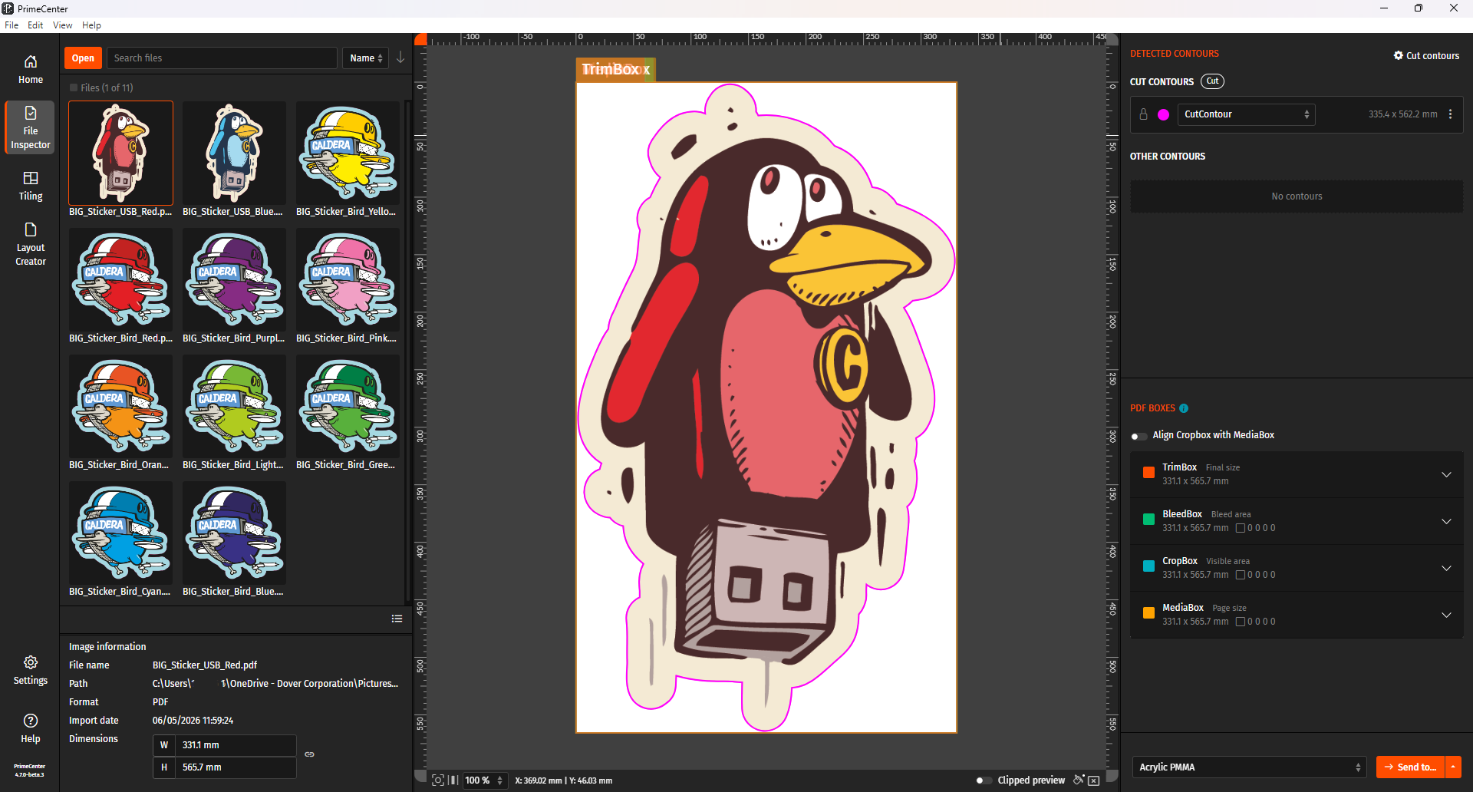Click the split compare icon beside zoom

[x=453, y=780]
